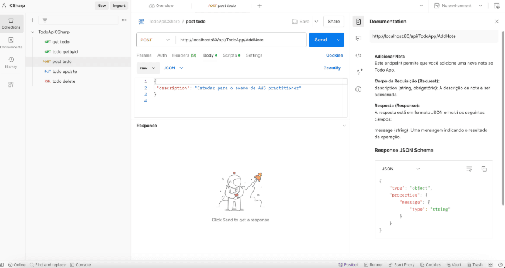The height and width of the screenshot is (268, 505).
Task: Open the Documentation panel icon
Action: pos(358,22)
